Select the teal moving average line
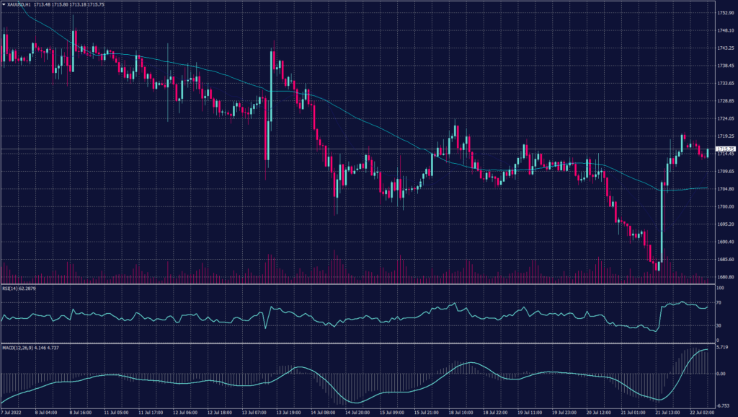Viewport: 738px width, 417px height. pos(216,72)
